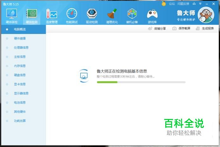Click text 鲁大师正在检测电脑基本信息
Image resolution: width=220 pixels, height=147 pixels.
point(122,71)
